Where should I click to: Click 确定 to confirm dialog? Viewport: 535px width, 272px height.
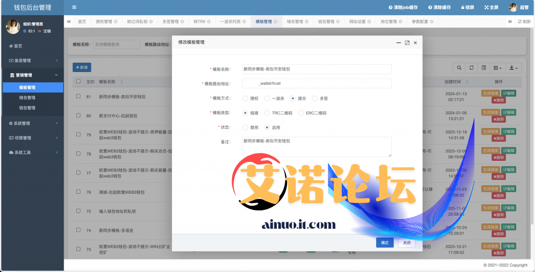(385, 243)
